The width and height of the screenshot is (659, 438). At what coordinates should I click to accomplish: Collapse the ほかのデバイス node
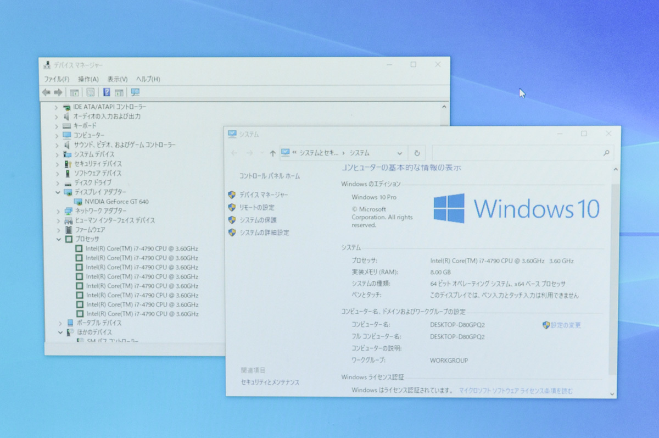pyautogui.click(x=60, y=332)
